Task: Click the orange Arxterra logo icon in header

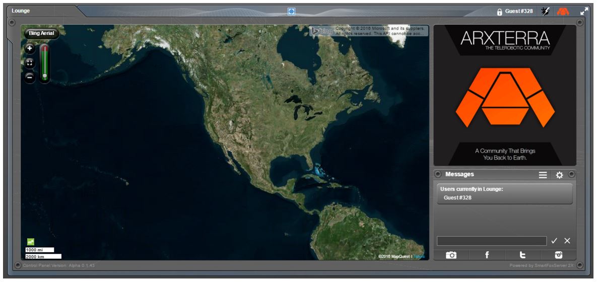Action: [563, 12]
